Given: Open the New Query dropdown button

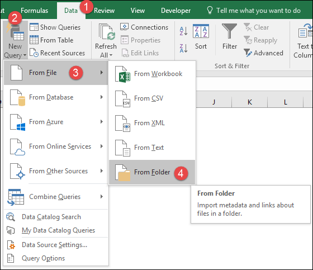Looking at the screenshot, I should [15, 40].
